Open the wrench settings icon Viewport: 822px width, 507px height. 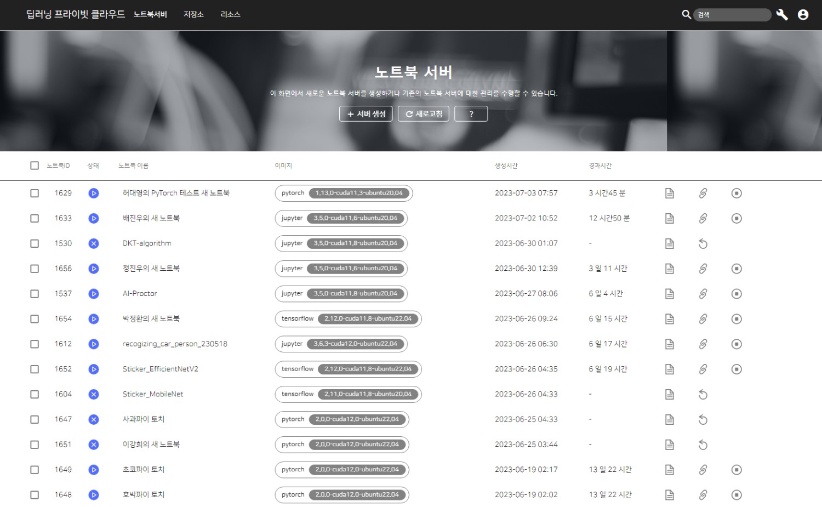(782, 15)
